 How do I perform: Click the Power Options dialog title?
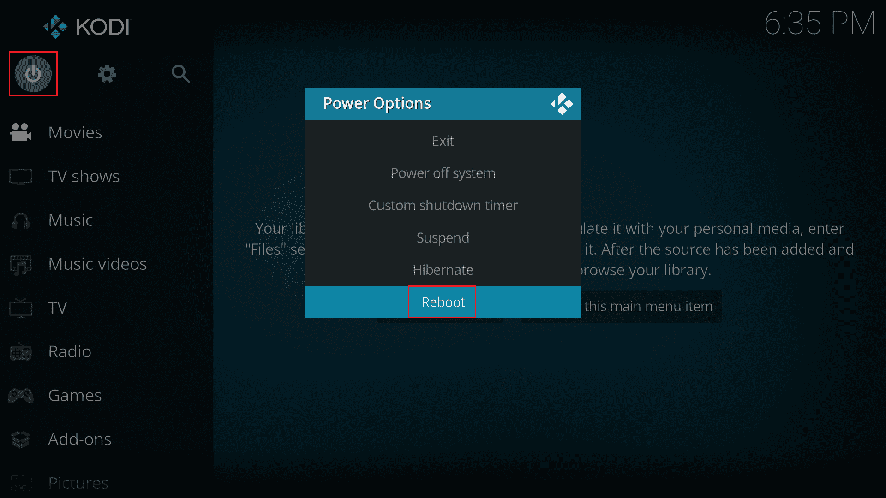pos(377,103)
